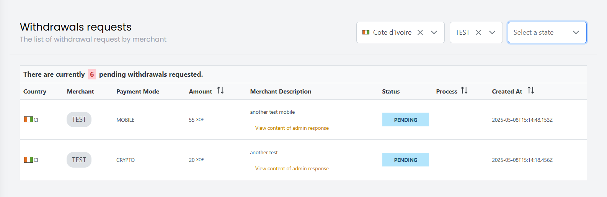Click PENDING status of 20 XOF request

click(405, 160)
